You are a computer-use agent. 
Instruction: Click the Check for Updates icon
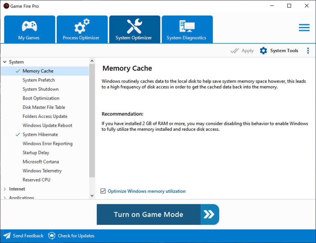pyautogui.click(x=52, y=236)
